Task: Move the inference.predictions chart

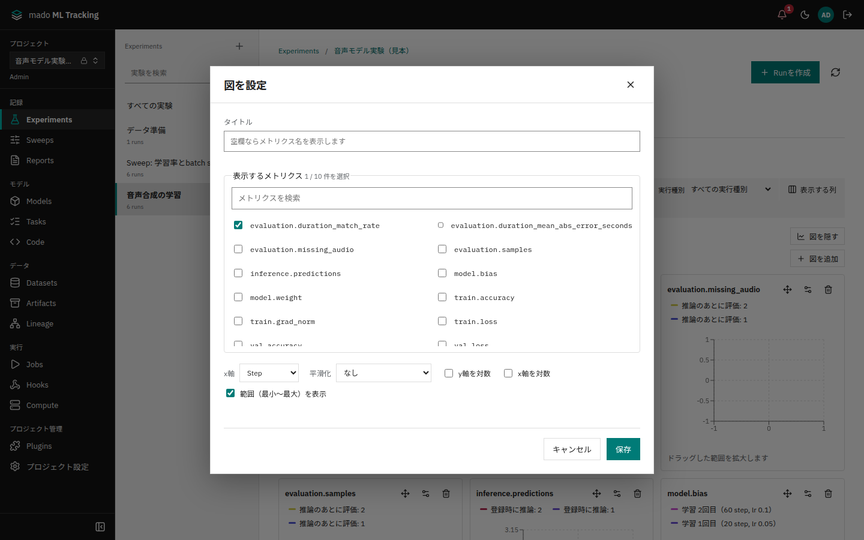Action: [x=597, y=494]
